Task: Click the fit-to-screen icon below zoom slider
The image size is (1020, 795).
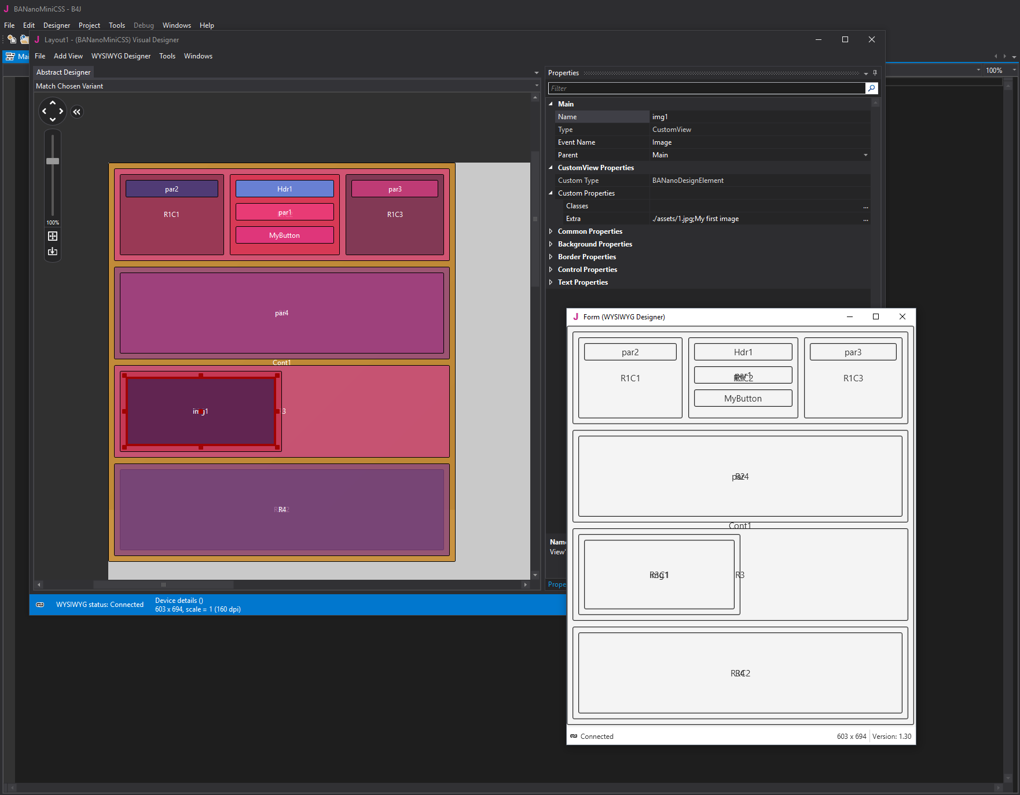Action: [53, 236]
